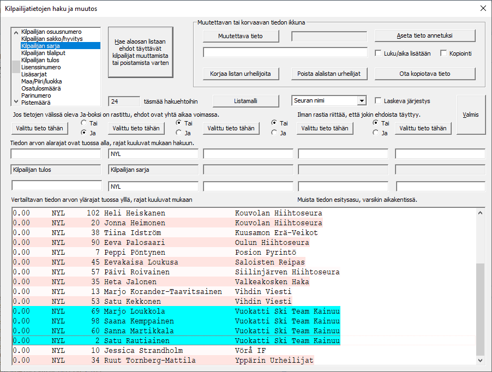
Task: Select the first Tai radio button
Action: [83, 123]
